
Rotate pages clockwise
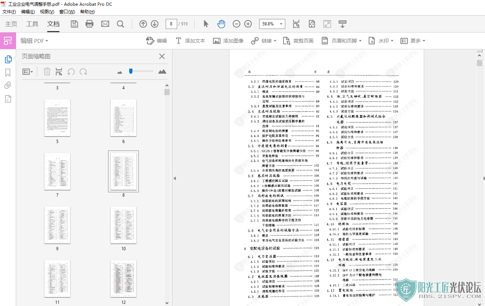coord(83,72)
